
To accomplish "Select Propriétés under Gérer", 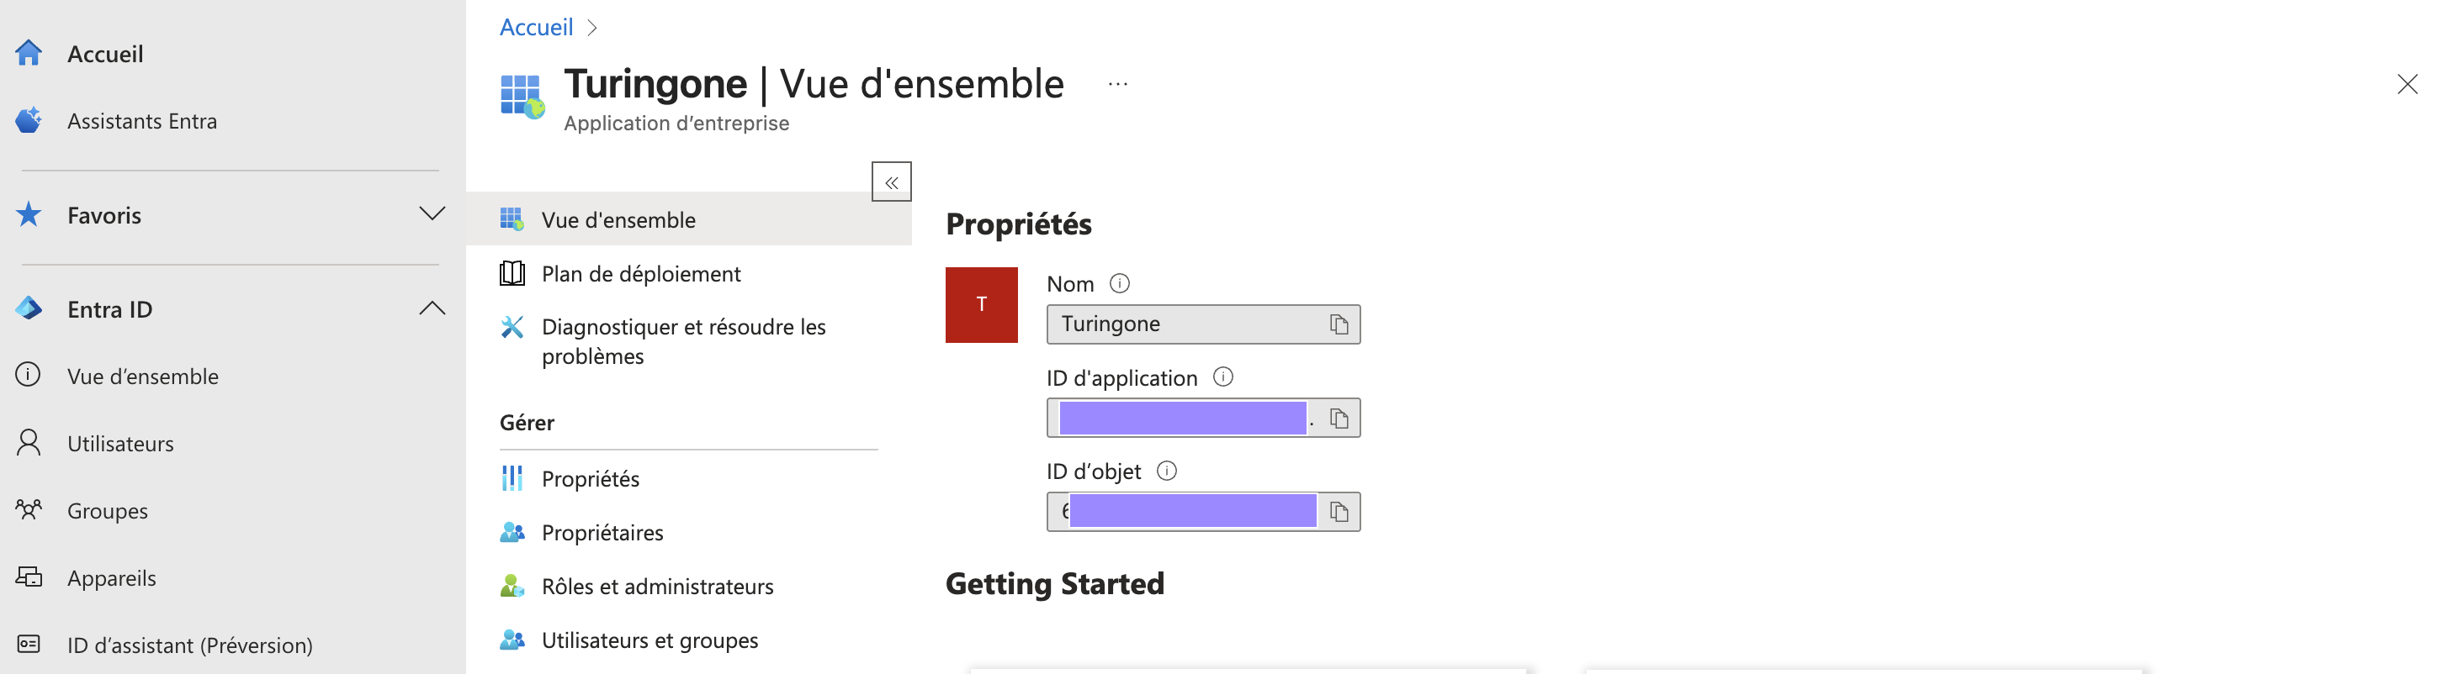I will point(589,478).
